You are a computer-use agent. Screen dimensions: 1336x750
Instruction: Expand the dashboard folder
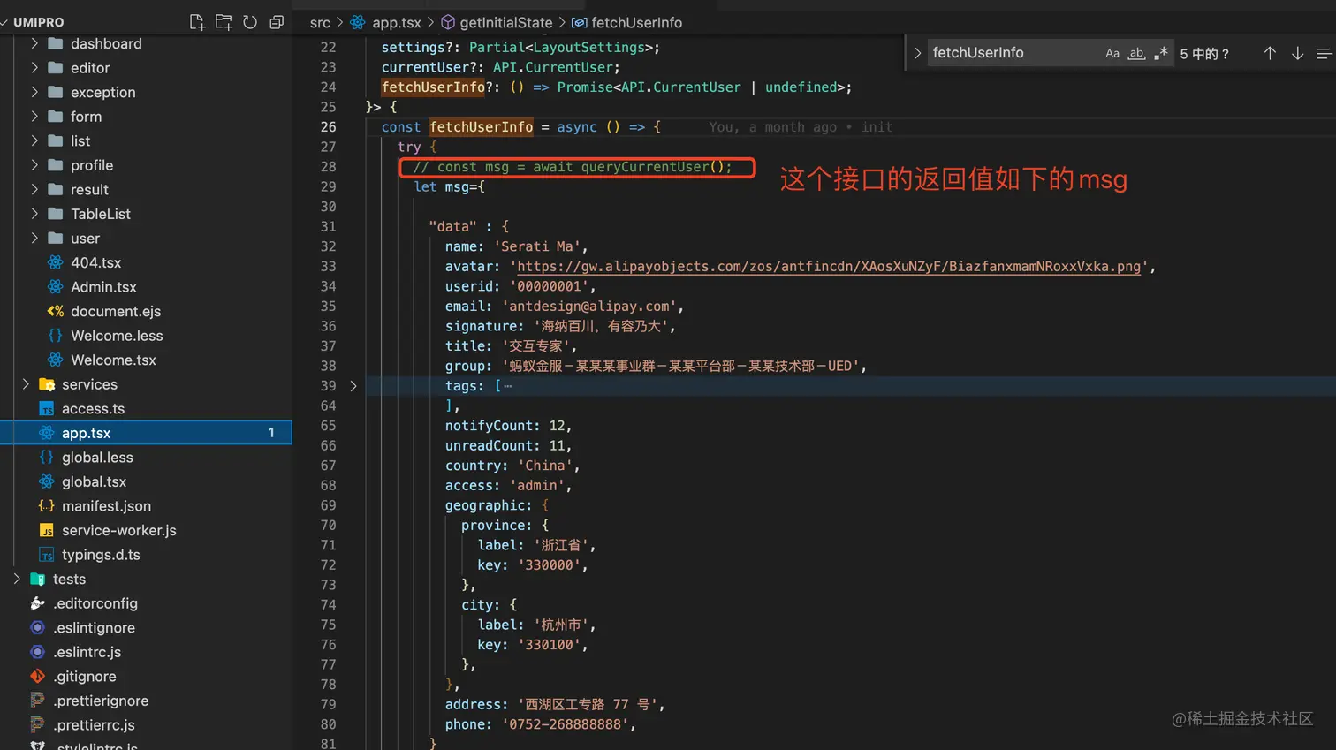[x=34, y=43]
